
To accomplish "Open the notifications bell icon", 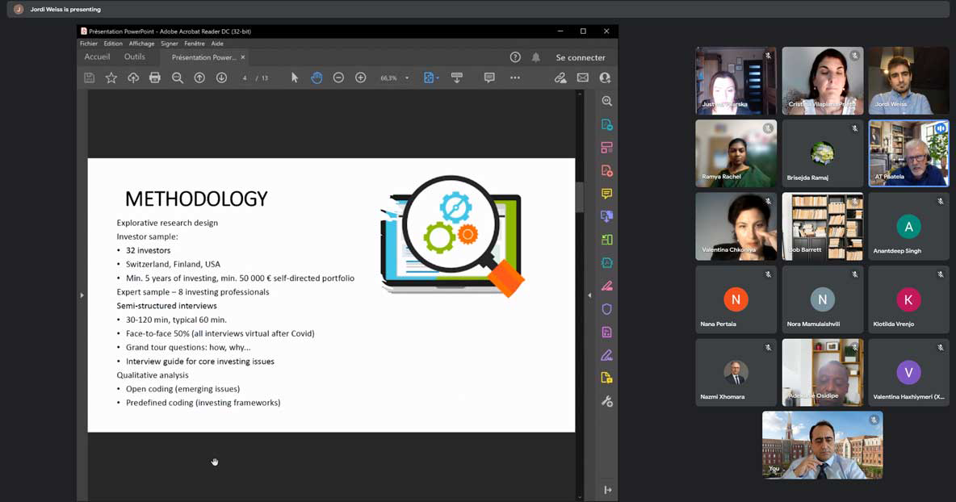I will click(536, 57).
